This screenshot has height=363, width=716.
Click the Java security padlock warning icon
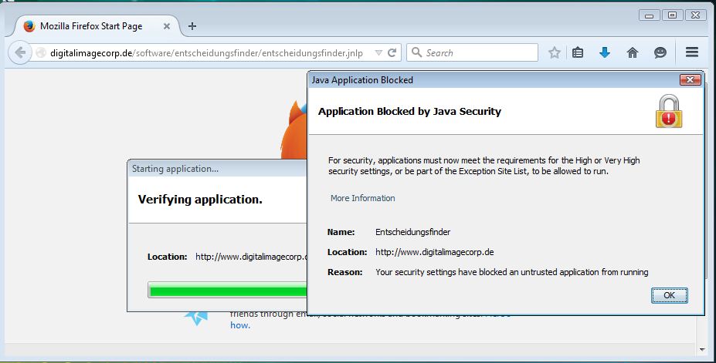[x=669, y=112]
